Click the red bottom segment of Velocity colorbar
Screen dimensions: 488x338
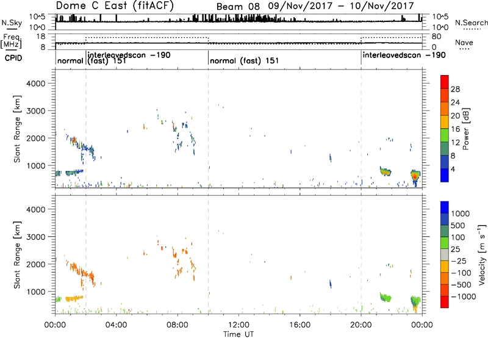click(x=445, y=302)
